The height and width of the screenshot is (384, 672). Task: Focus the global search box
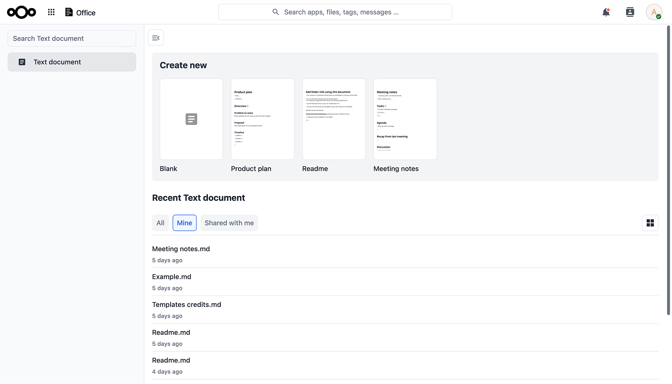click(335, 12)
